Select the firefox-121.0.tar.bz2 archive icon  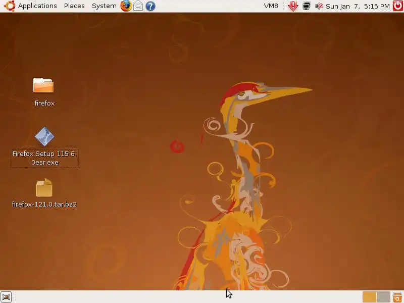(x=44, y=187)
